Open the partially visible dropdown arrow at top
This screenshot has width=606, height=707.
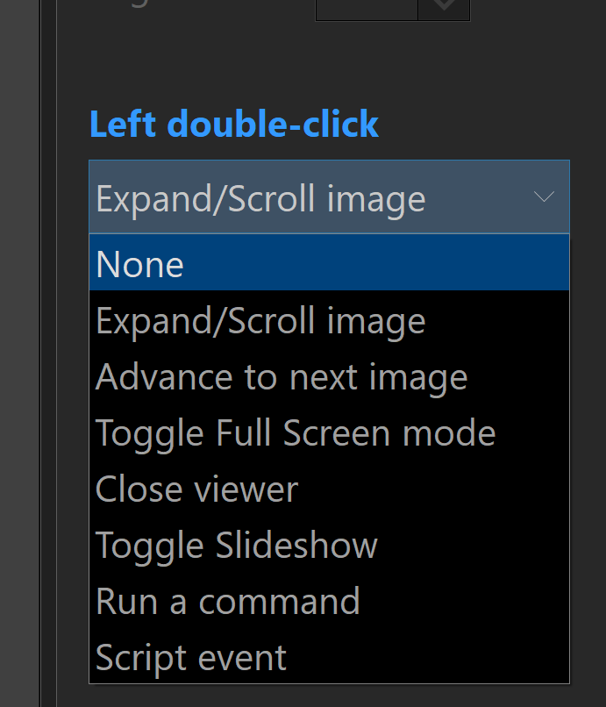[445, 7]
